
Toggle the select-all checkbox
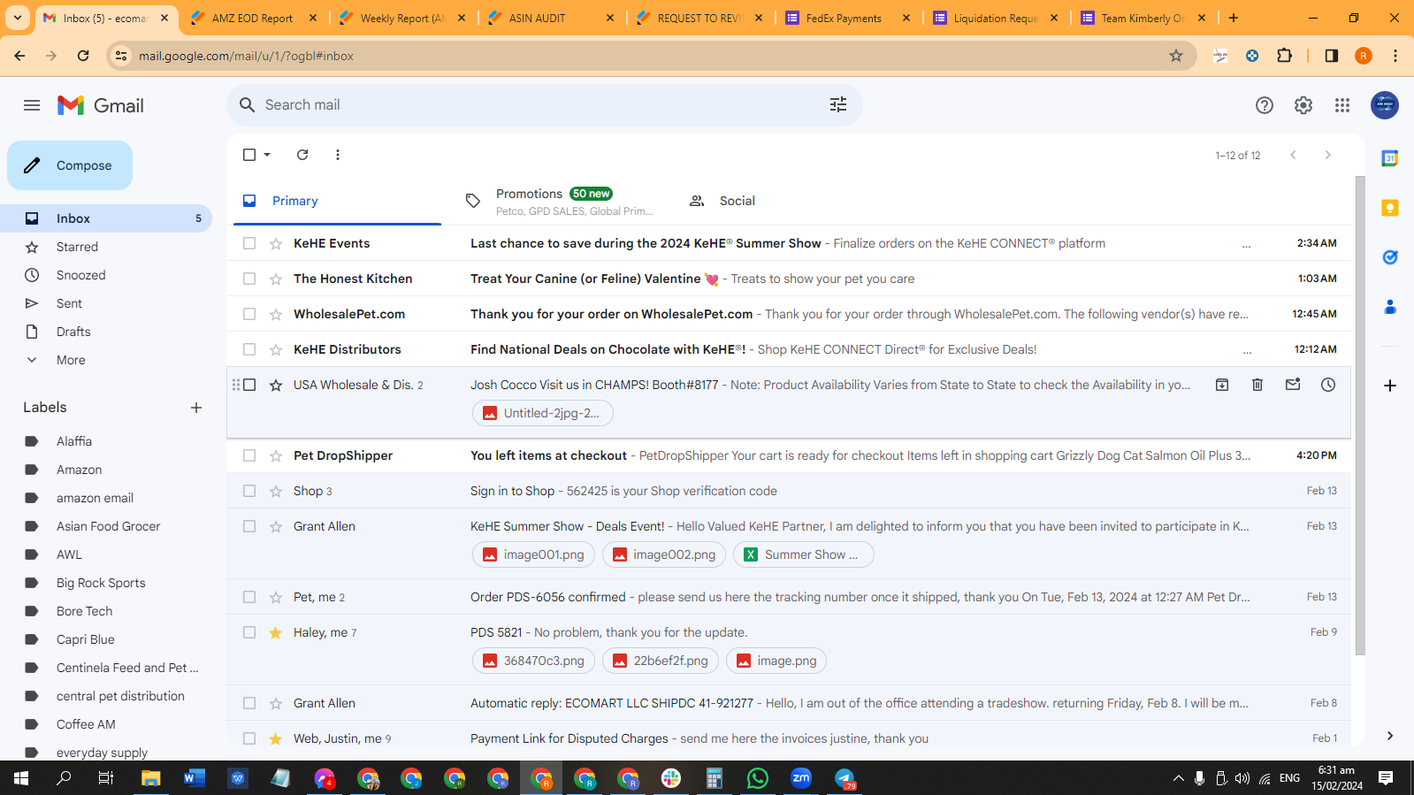tap(249, 155)
